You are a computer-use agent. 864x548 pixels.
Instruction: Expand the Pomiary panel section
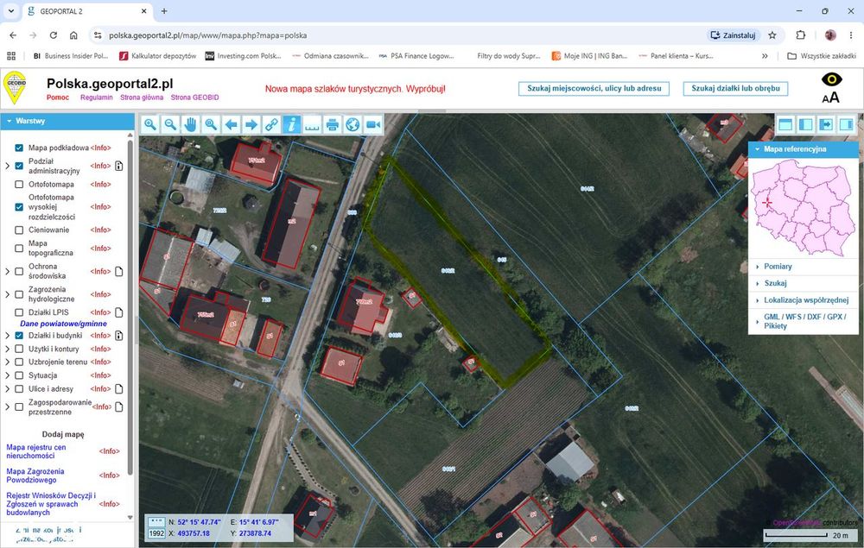point(778,267)
